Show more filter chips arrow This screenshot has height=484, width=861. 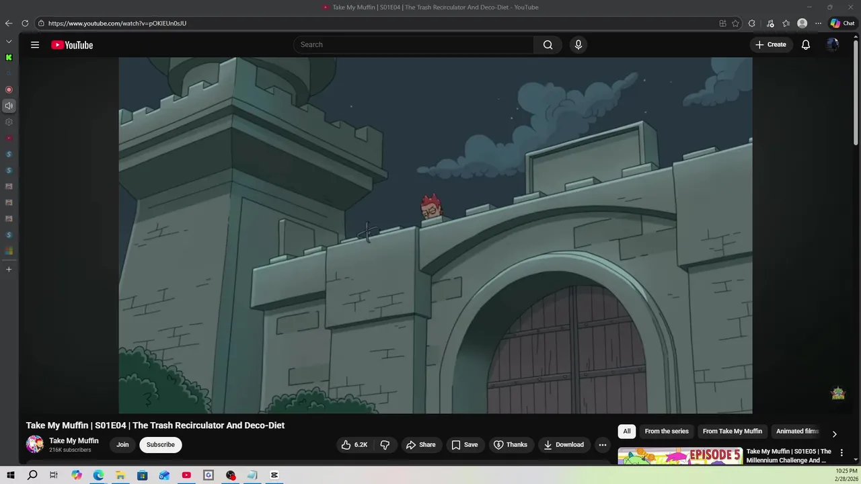834,434
